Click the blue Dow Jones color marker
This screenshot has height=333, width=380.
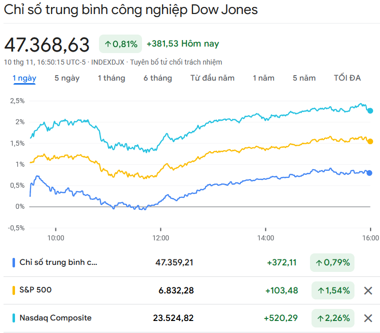pyautogui.click(x=13, y=262)
